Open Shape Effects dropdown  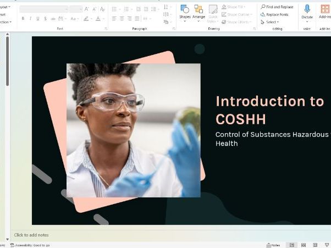[236, 22]
